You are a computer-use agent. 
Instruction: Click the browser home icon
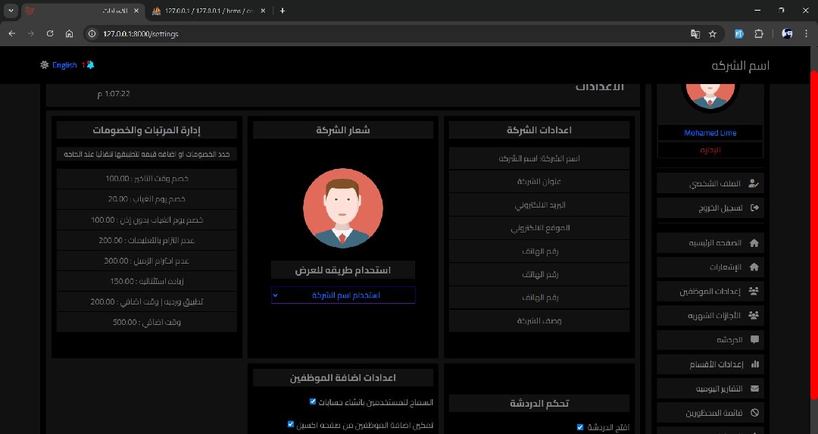pos(70,33)
